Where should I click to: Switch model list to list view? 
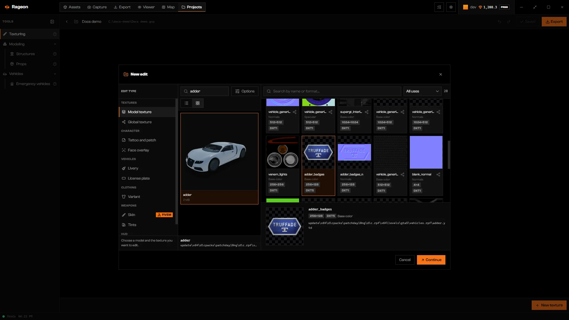pyautogui.click(x=186, y=103)
